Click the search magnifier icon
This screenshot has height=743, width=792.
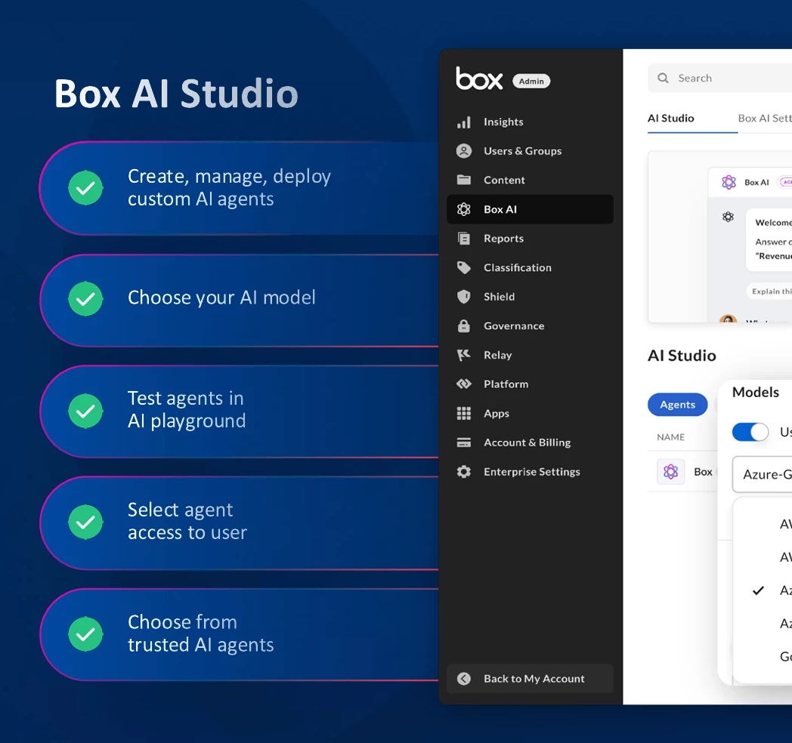(664, 79)
